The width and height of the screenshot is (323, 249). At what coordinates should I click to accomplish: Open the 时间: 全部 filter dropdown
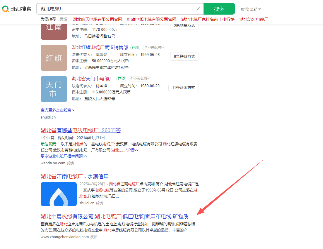(251, 9)
